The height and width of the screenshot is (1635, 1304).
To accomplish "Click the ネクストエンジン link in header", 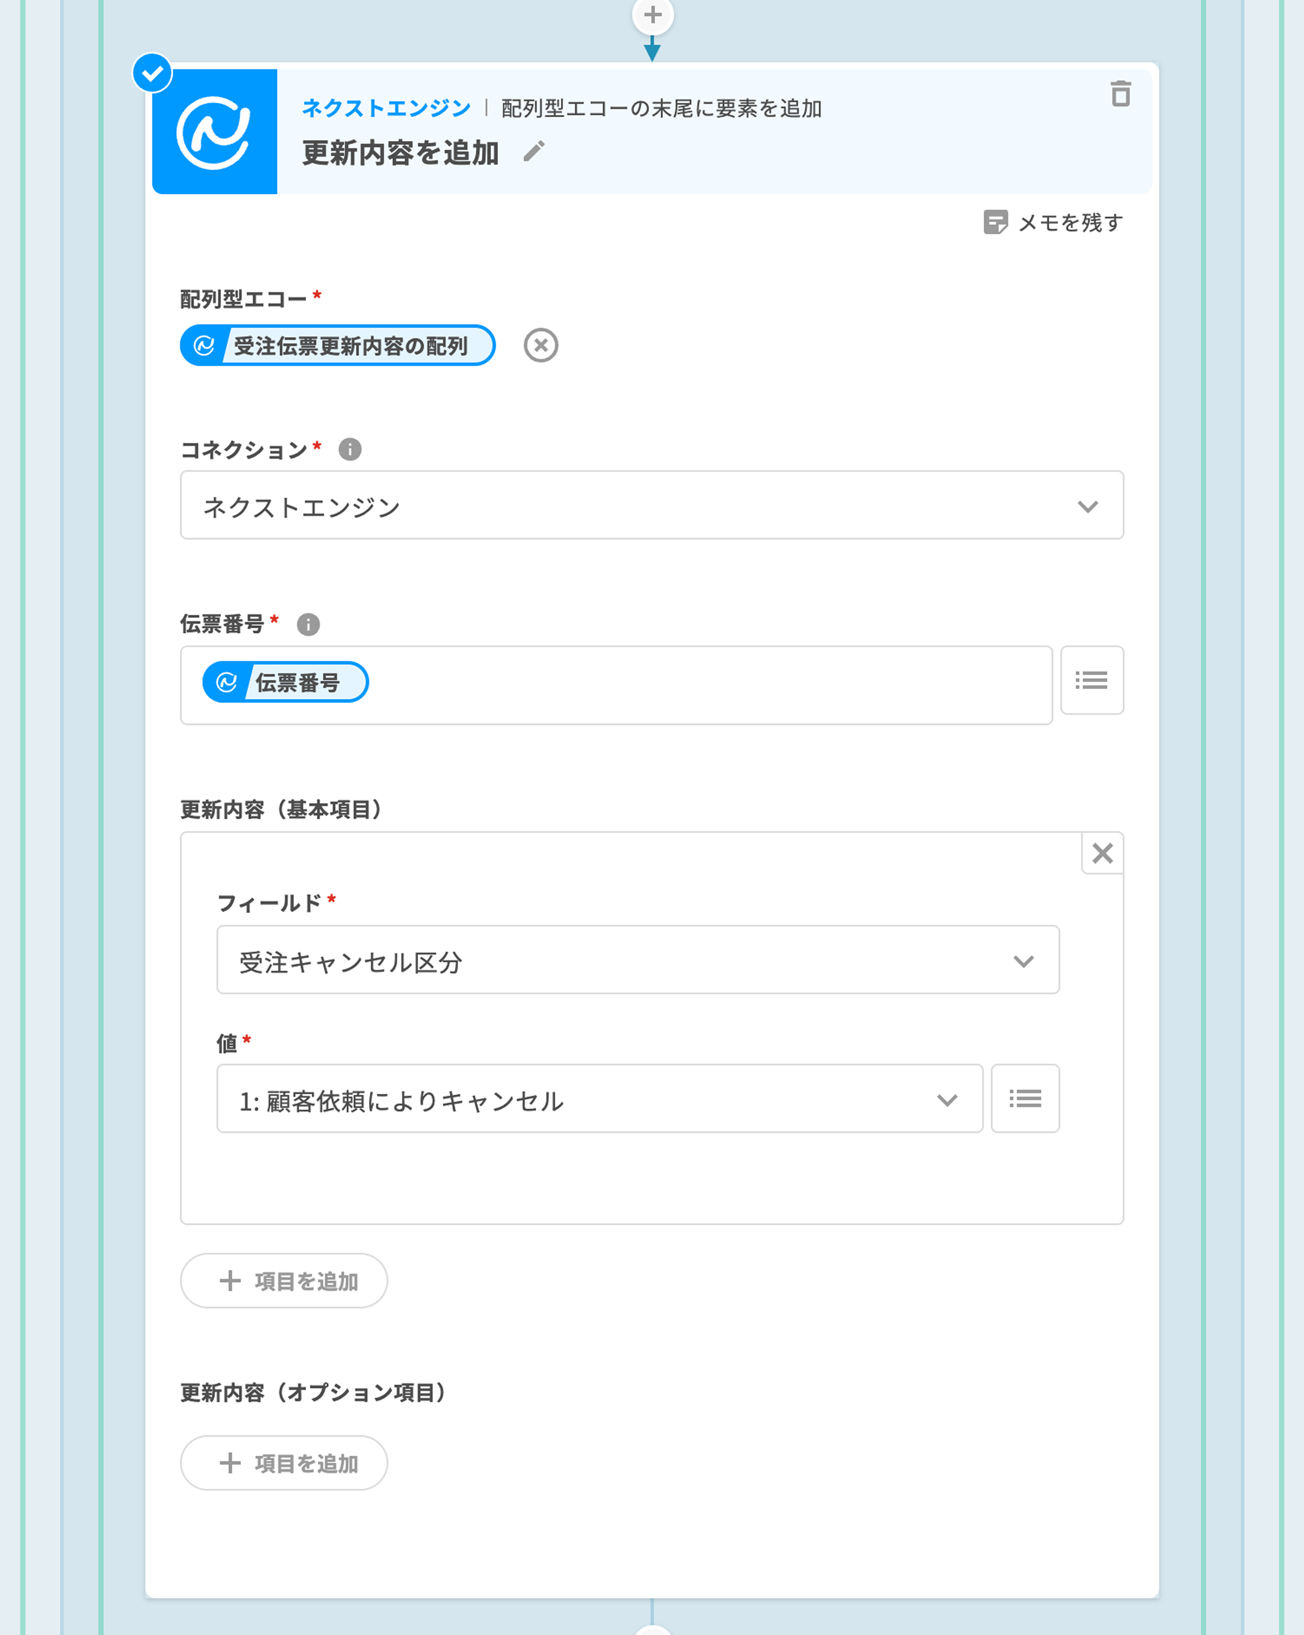I will [x=386, y=108].
